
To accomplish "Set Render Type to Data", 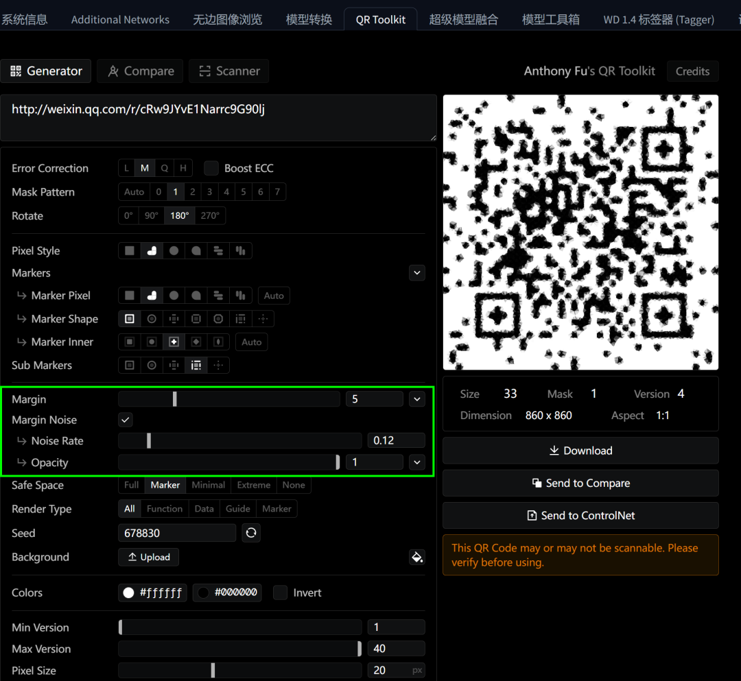I will (204, 509).
